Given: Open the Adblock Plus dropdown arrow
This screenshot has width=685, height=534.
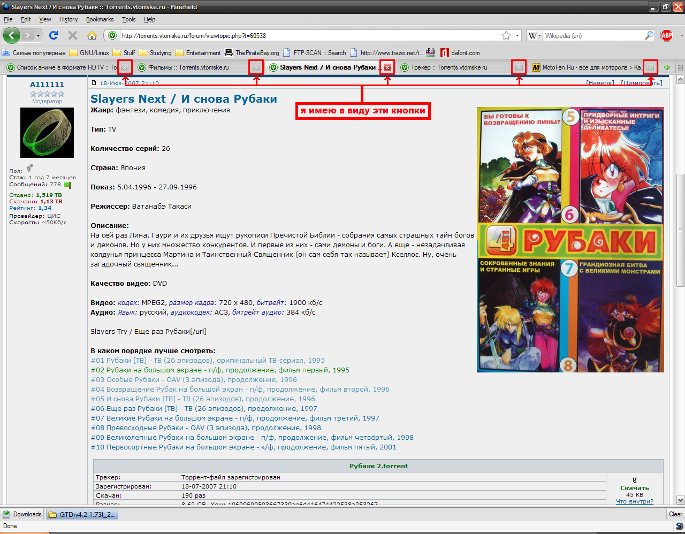Looking at the screenshot, I should 681,35.
